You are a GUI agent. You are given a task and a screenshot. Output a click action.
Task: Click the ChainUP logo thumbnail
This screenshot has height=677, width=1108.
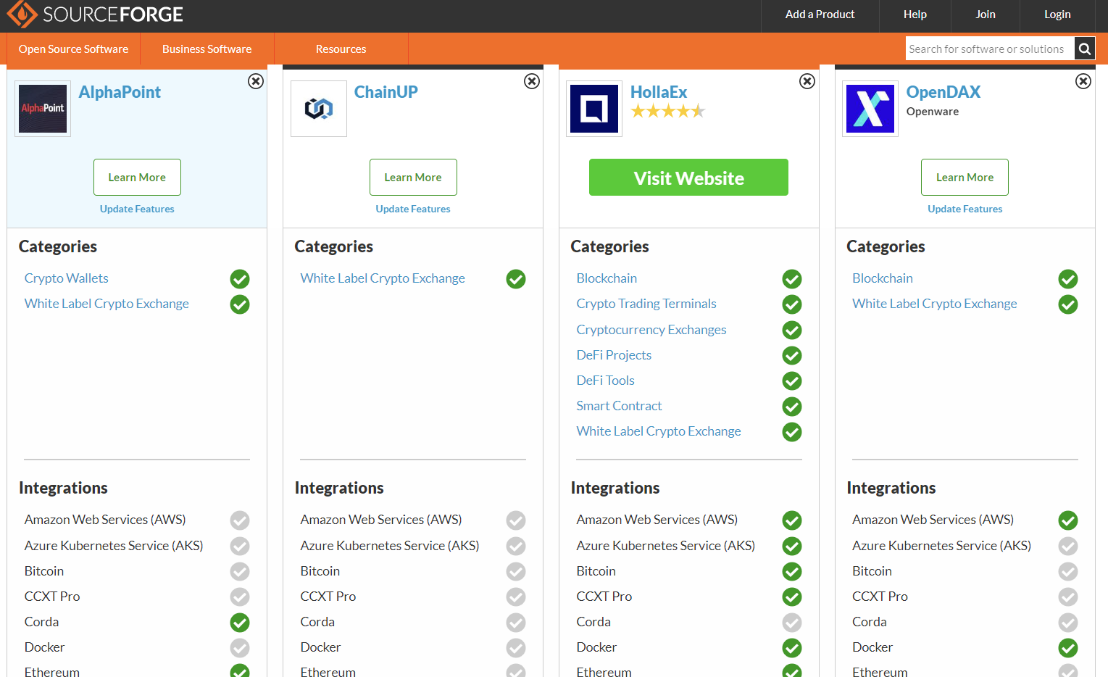[x=319, y=109]
